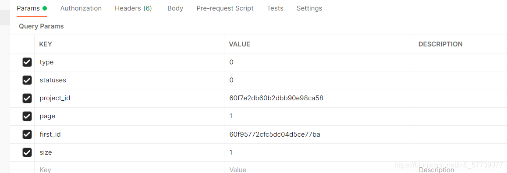
Task: Uncheck the type parameter checkbox
Action: pyautogui.click(x=27, y=62)
